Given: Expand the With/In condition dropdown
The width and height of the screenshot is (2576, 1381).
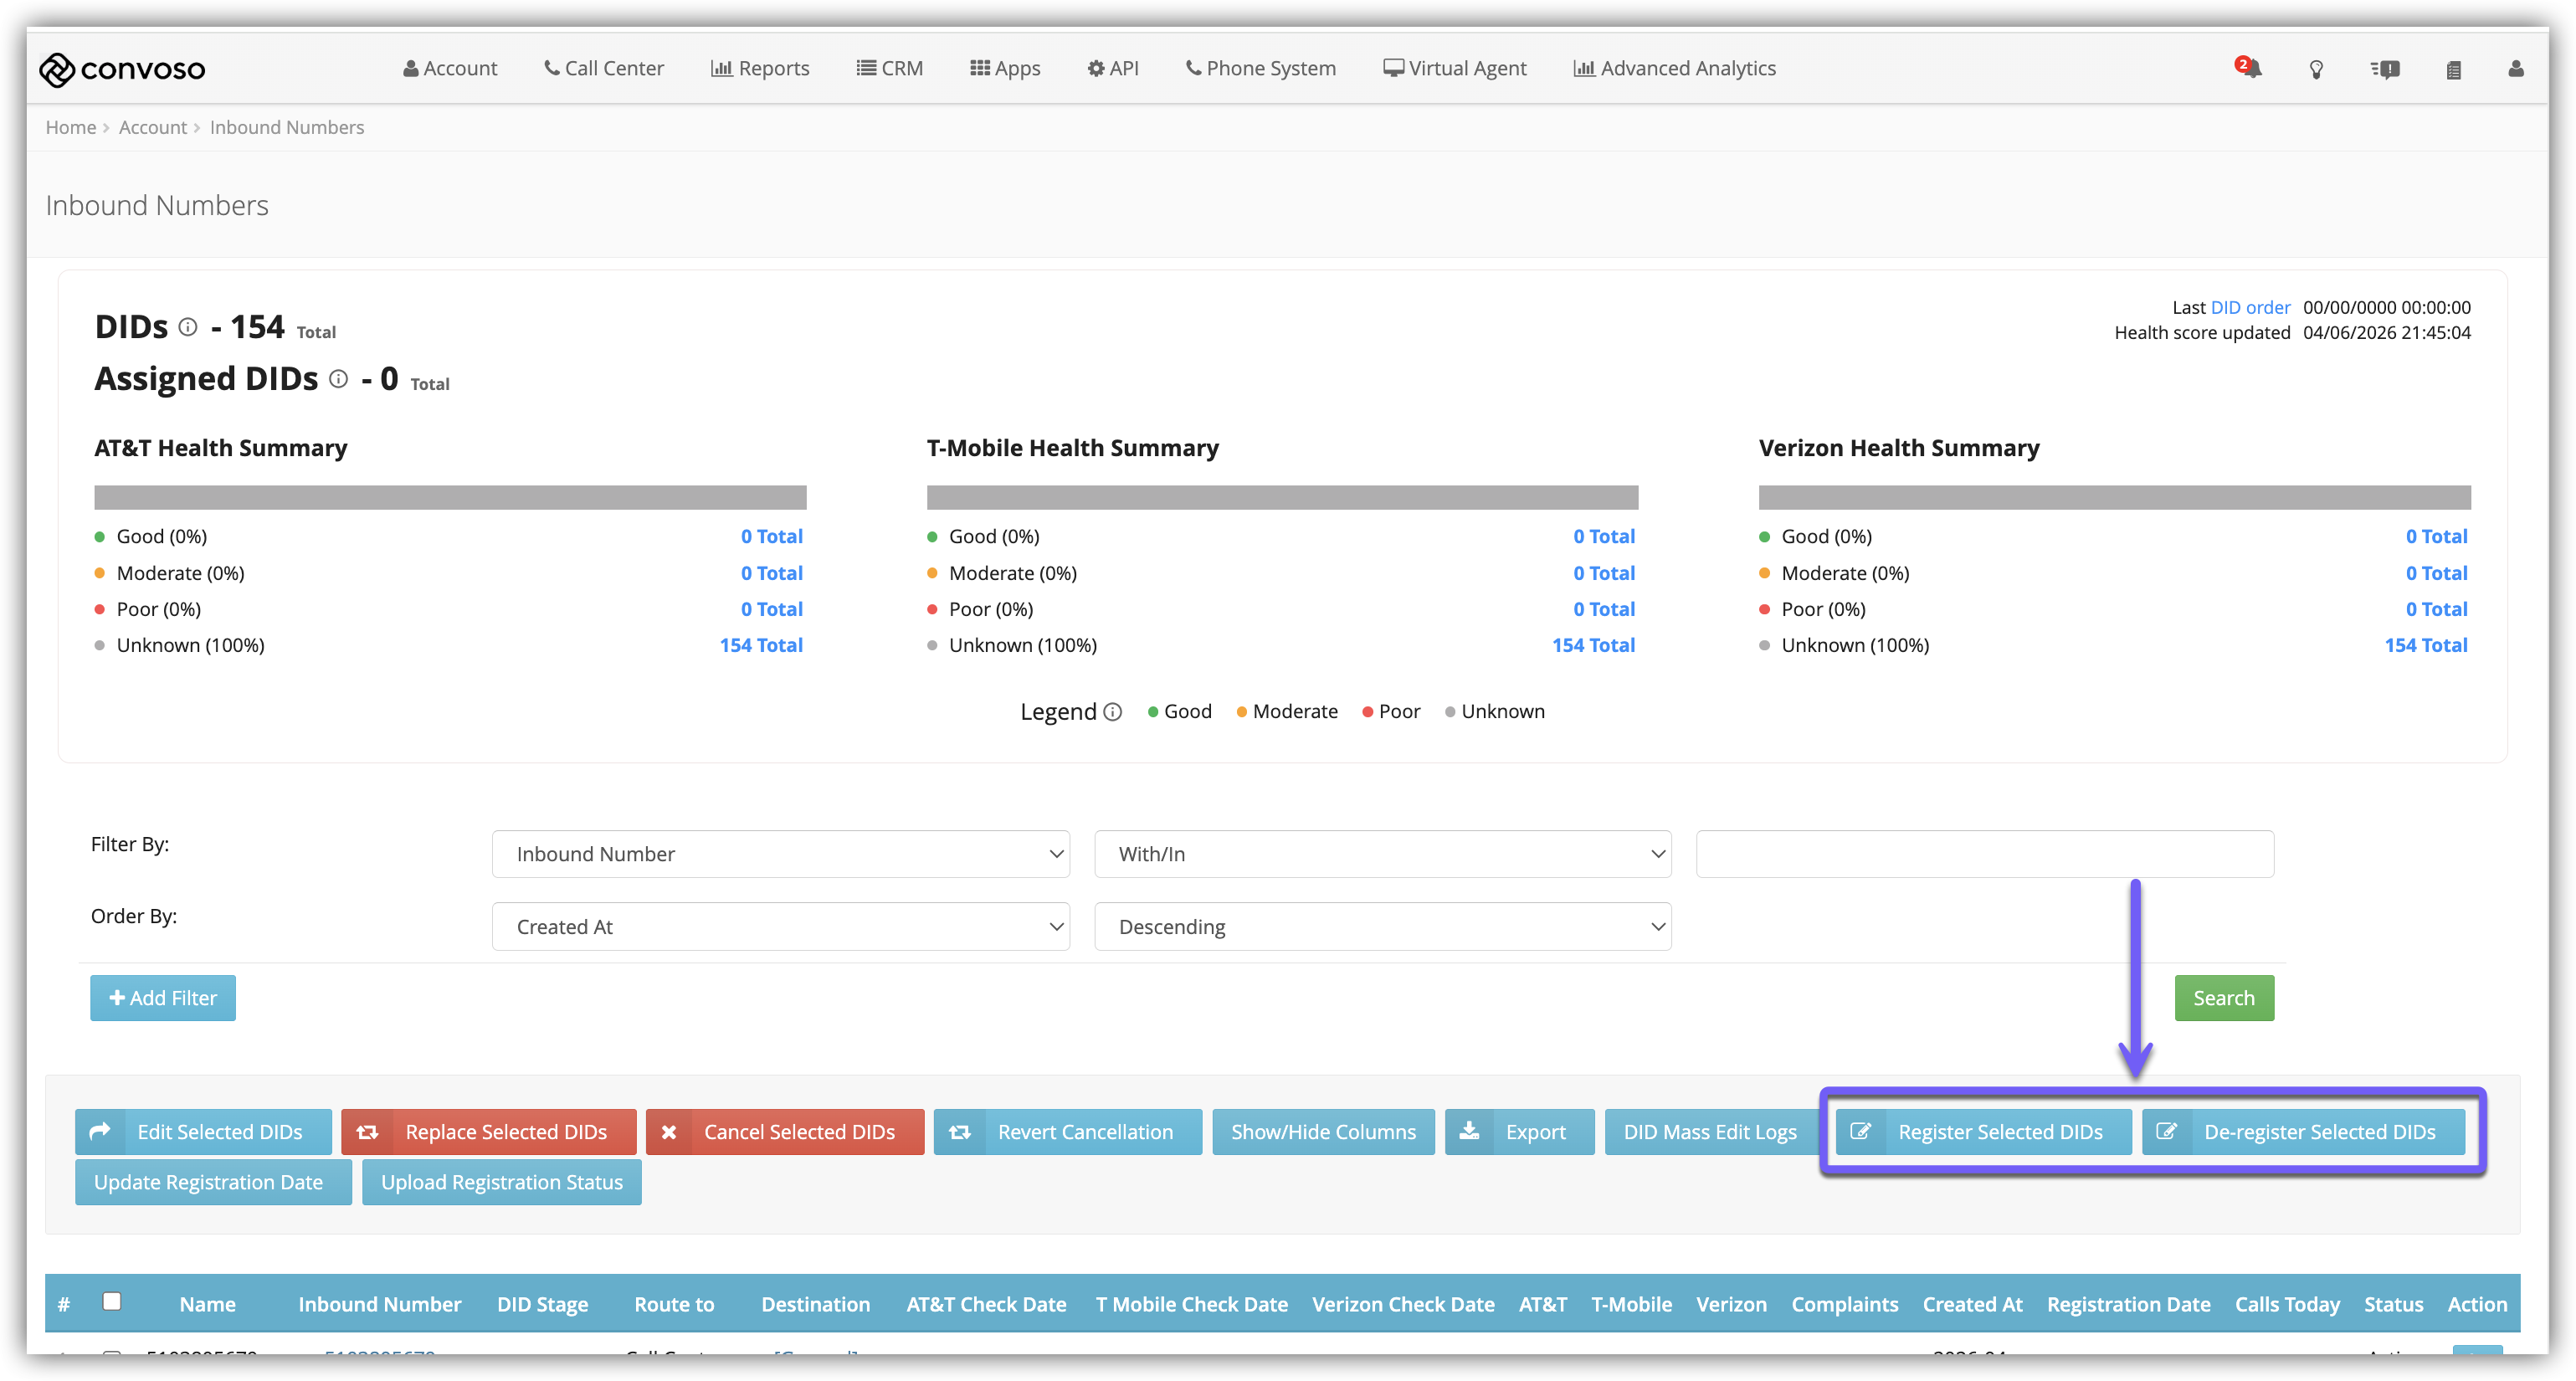Looking at the screenshot, I should (x=1382, y=854).
